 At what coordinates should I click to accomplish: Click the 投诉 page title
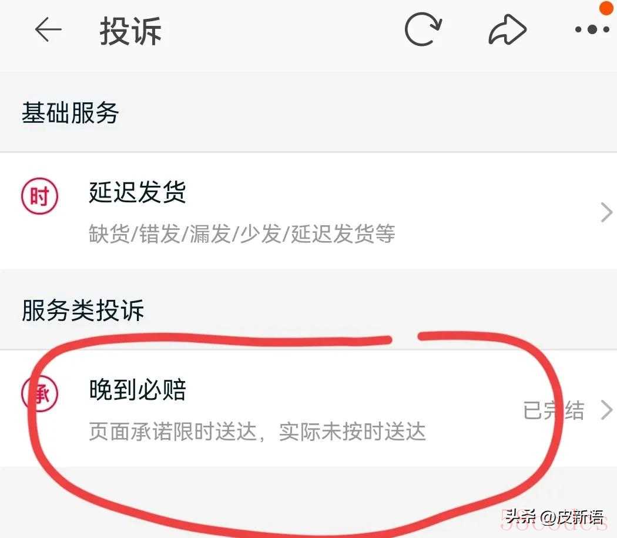coord(130,31)
